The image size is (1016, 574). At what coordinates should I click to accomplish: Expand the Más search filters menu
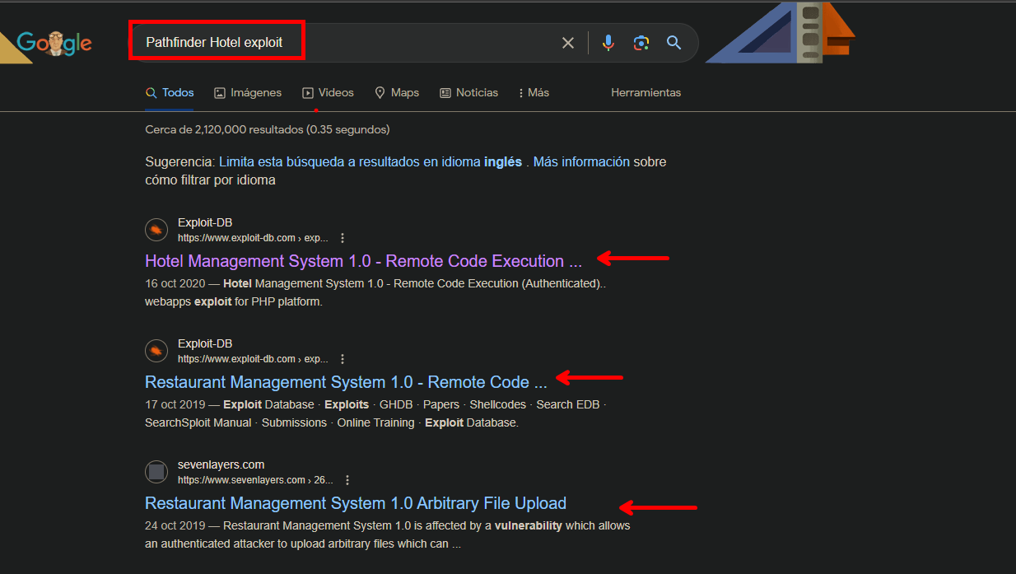point(534,93)
